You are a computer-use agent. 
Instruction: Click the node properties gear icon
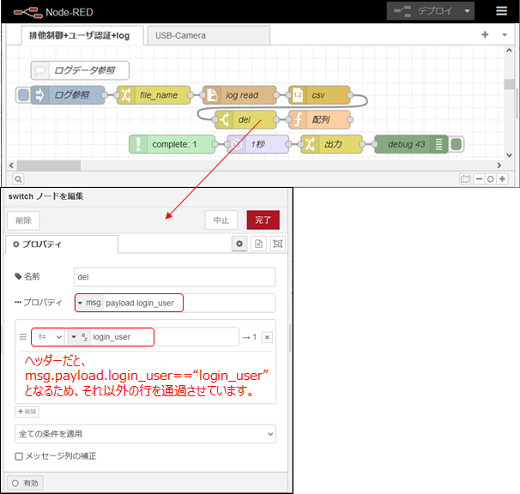coord(241,244)
